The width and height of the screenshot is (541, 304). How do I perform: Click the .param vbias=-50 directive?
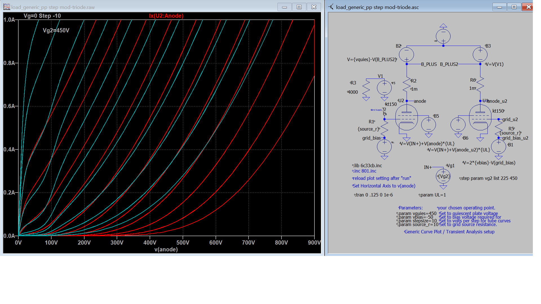tap(415, 217)
